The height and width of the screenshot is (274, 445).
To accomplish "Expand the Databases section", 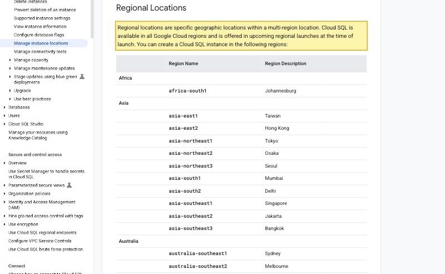I will click(4, 107).
